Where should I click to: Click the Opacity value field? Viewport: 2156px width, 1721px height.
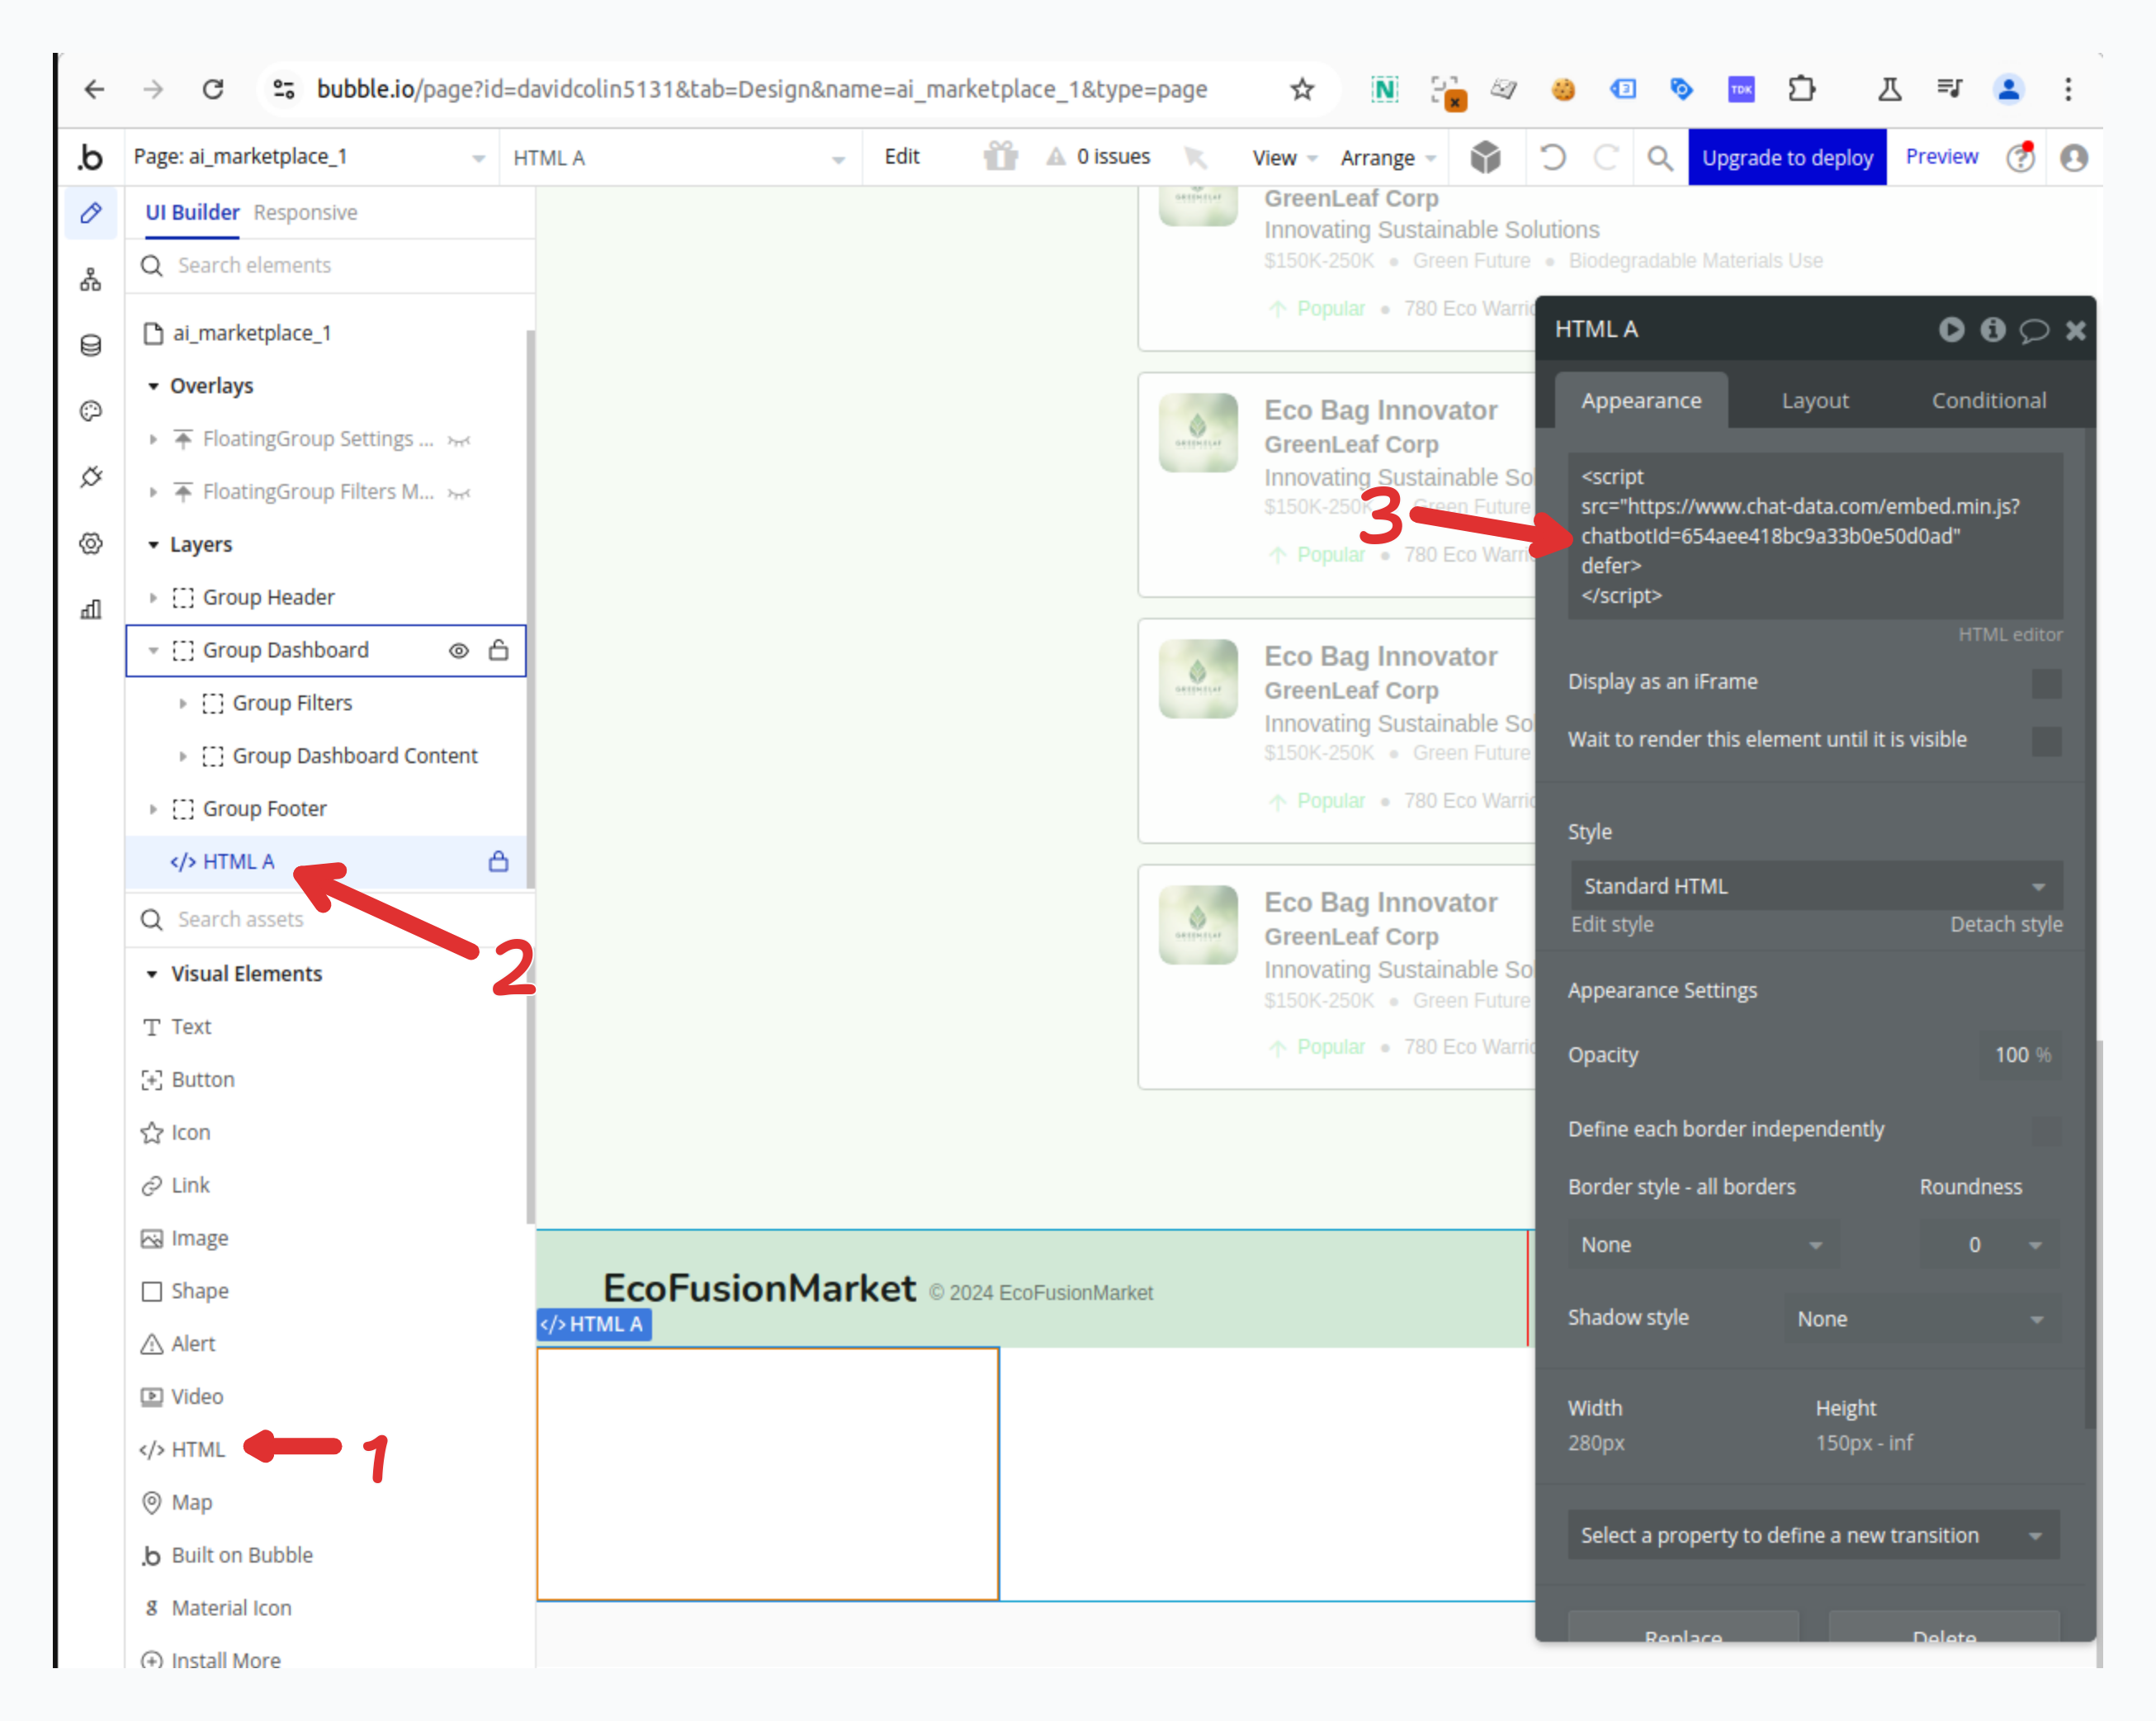coord(2021,1055)
